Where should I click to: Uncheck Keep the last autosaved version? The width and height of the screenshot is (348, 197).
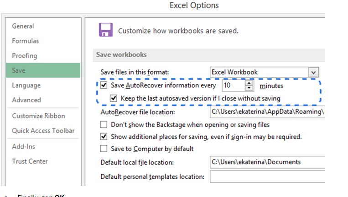114,98
